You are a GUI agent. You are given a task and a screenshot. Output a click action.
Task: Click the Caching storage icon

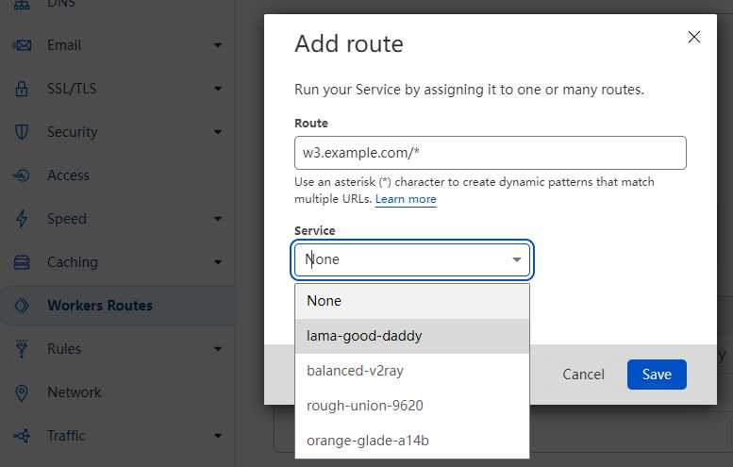(x=22, y=262)
